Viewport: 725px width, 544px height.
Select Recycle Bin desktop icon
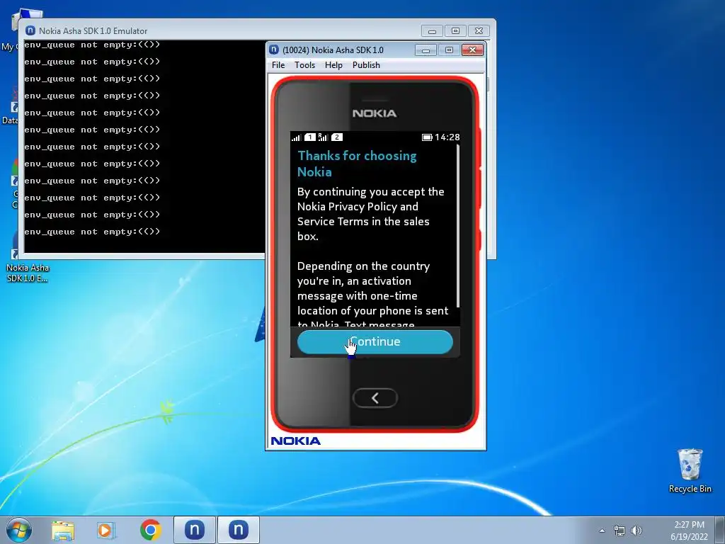(690, 471)
